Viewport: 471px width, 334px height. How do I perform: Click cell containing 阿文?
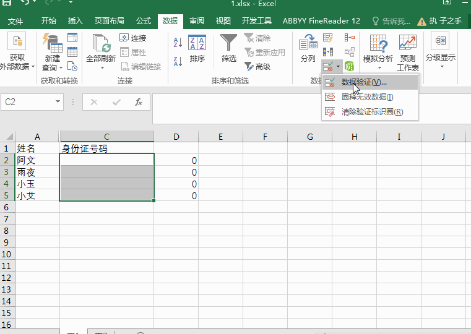click(37, 160)
